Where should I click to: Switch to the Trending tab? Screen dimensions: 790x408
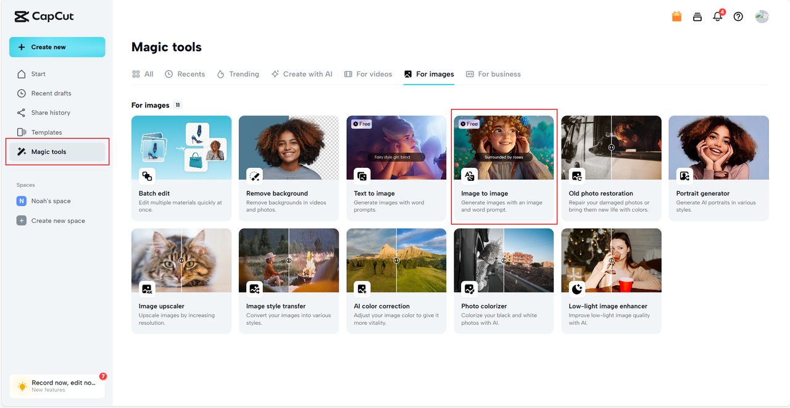(238, 74)
